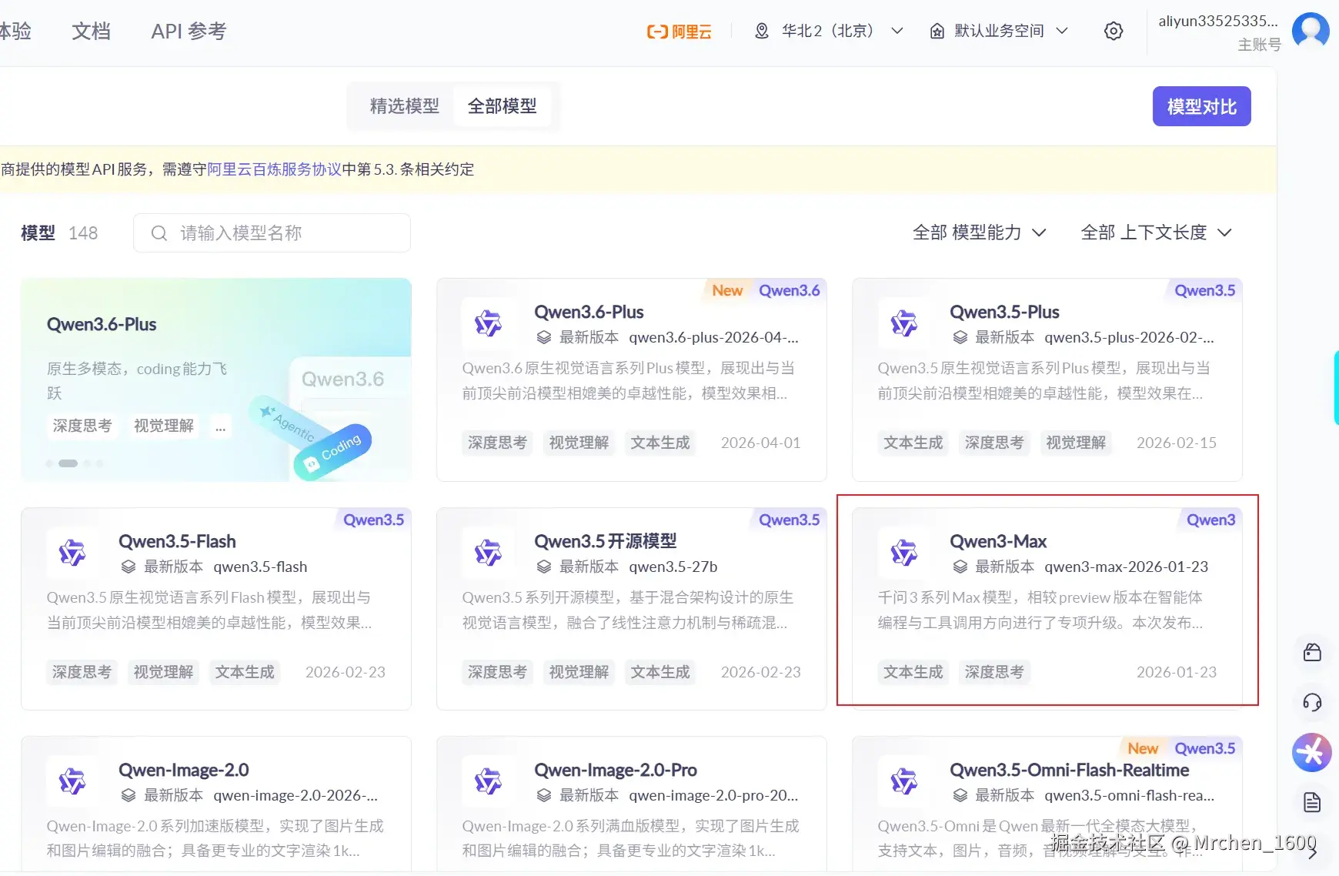
Task: Click the Qwen3.5-Flash card model icon
Action: 72,553
